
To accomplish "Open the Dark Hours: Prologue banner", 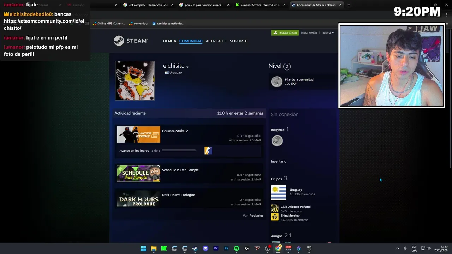I will pos(138,199).
